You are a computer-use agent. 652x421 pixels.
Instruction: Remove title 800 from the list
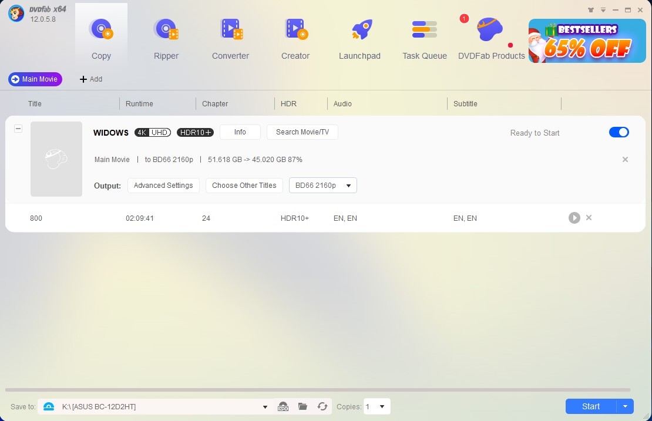point(589,217)
